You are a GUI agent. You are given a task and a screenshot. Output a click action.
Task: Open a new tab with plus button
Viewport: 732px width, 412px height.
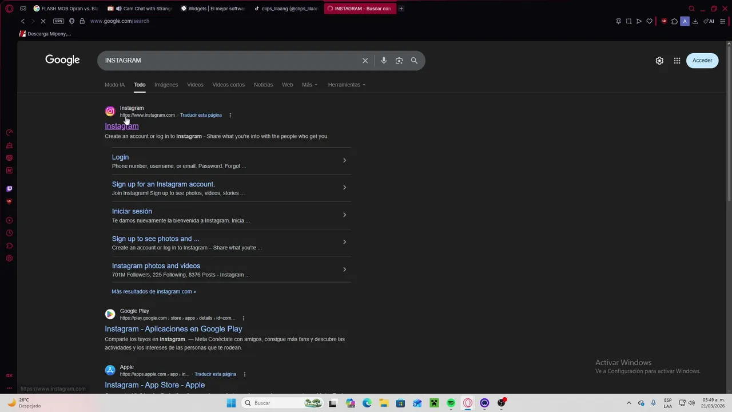[401, 9]
